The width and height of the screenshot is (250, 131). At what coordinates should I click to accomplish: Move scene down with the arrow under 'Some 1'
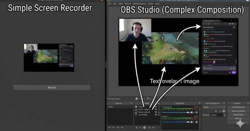[x=122, y=128]
